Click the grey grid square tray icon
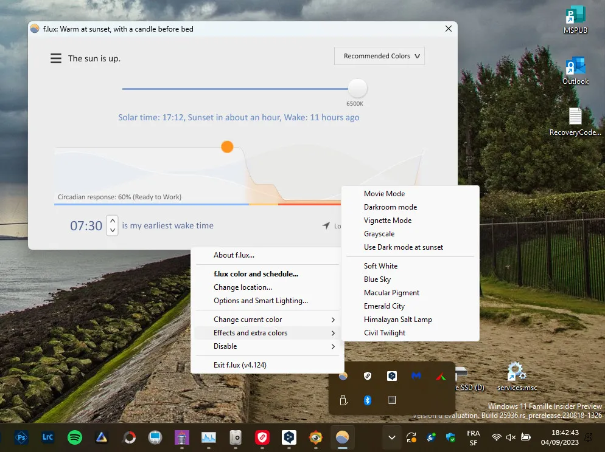This screenshot has height=452, width=605. click(x=392, y=400)
